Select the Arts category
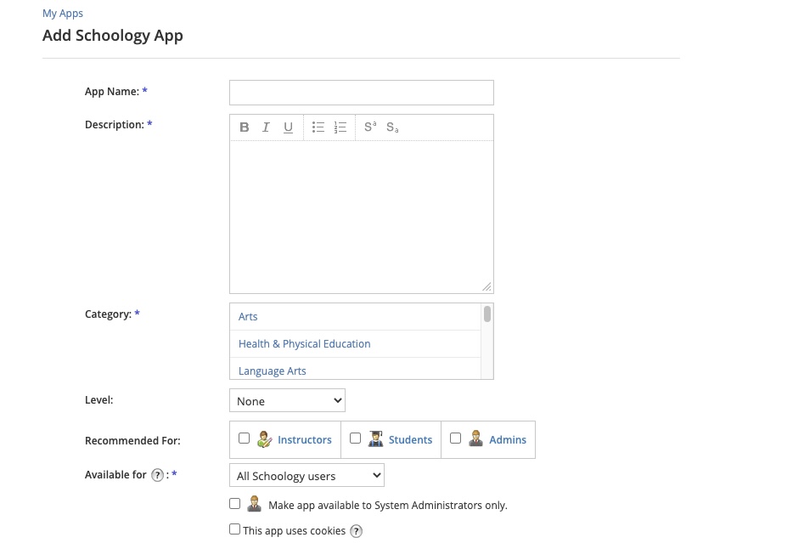 [355, 317]
